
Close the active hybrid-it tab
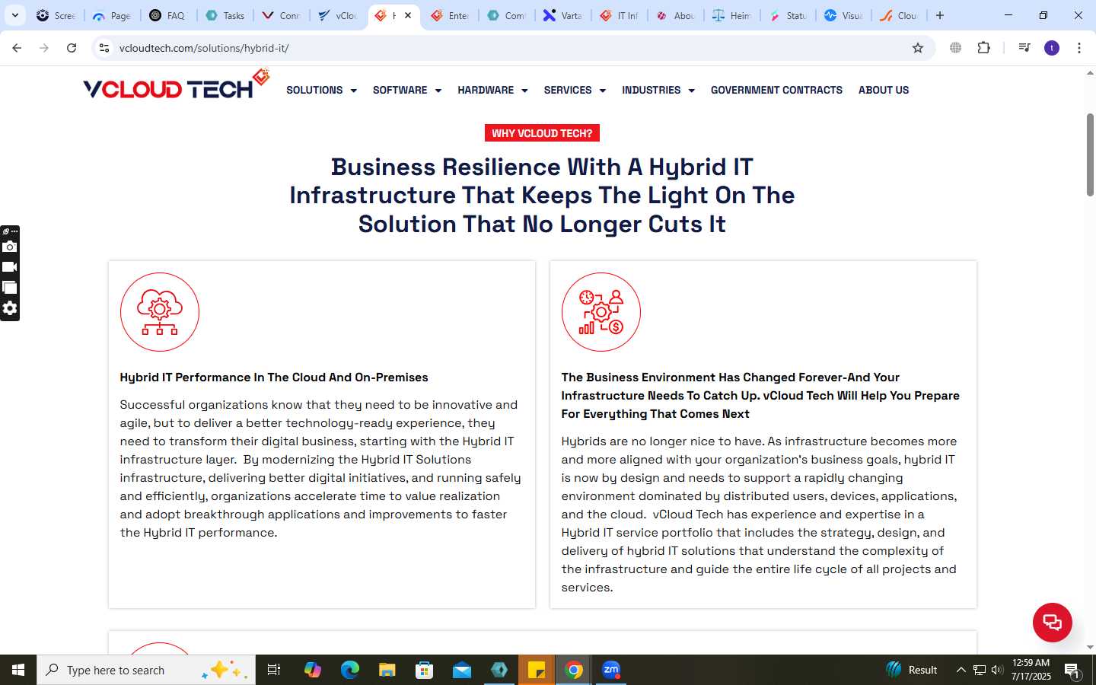[x=408, y=15]
